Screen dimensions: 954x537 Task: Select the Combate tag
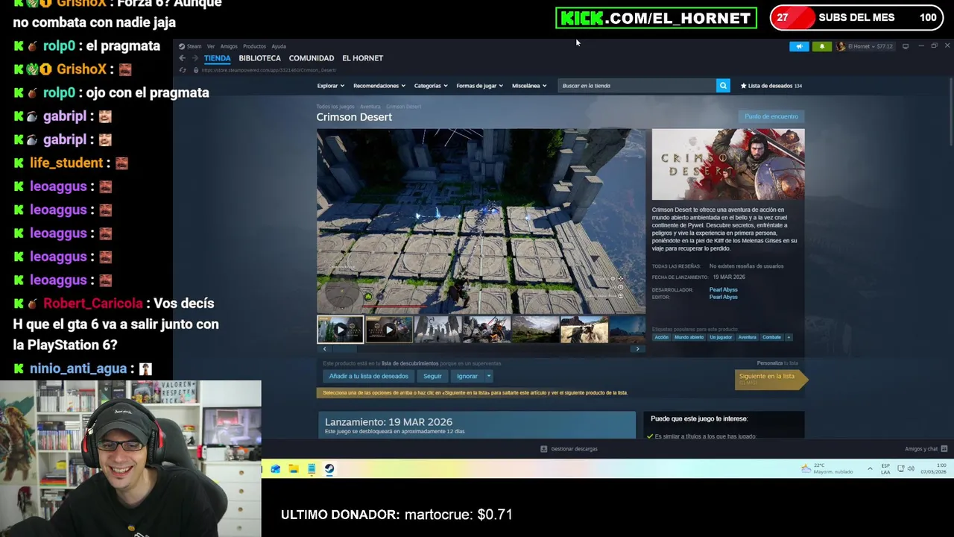pyautogui.click(x=771, y=337)
